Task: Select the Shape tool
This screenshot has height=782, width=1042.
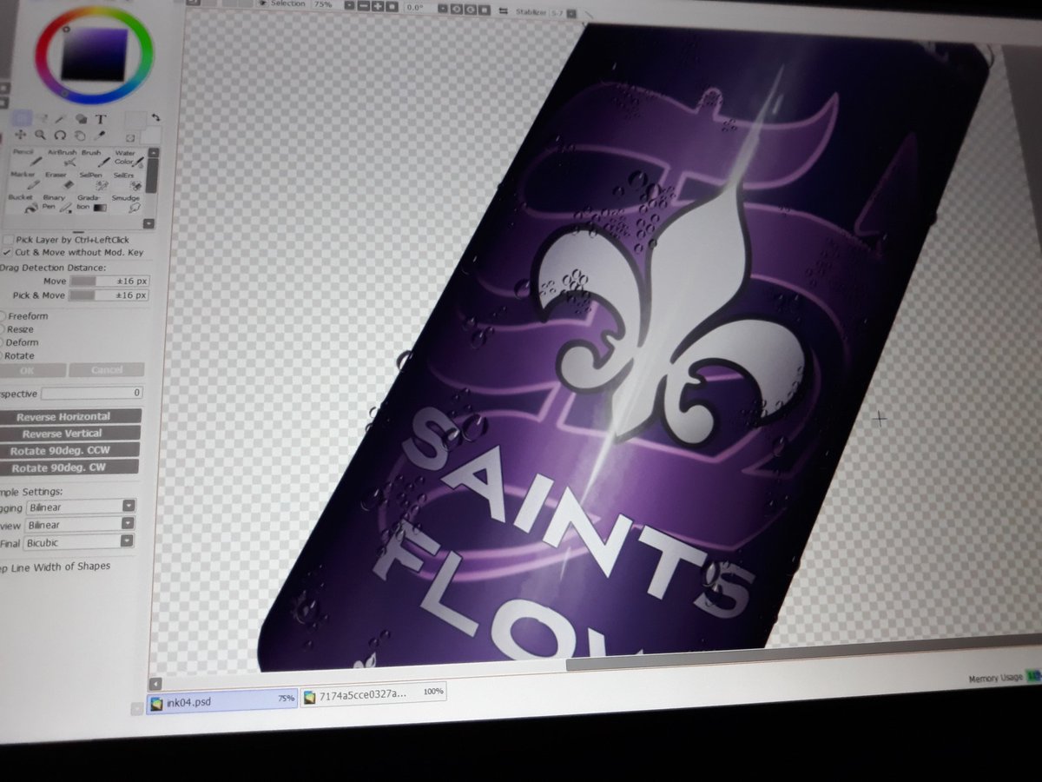Action: pyautogui.click(x=81, y=118)
